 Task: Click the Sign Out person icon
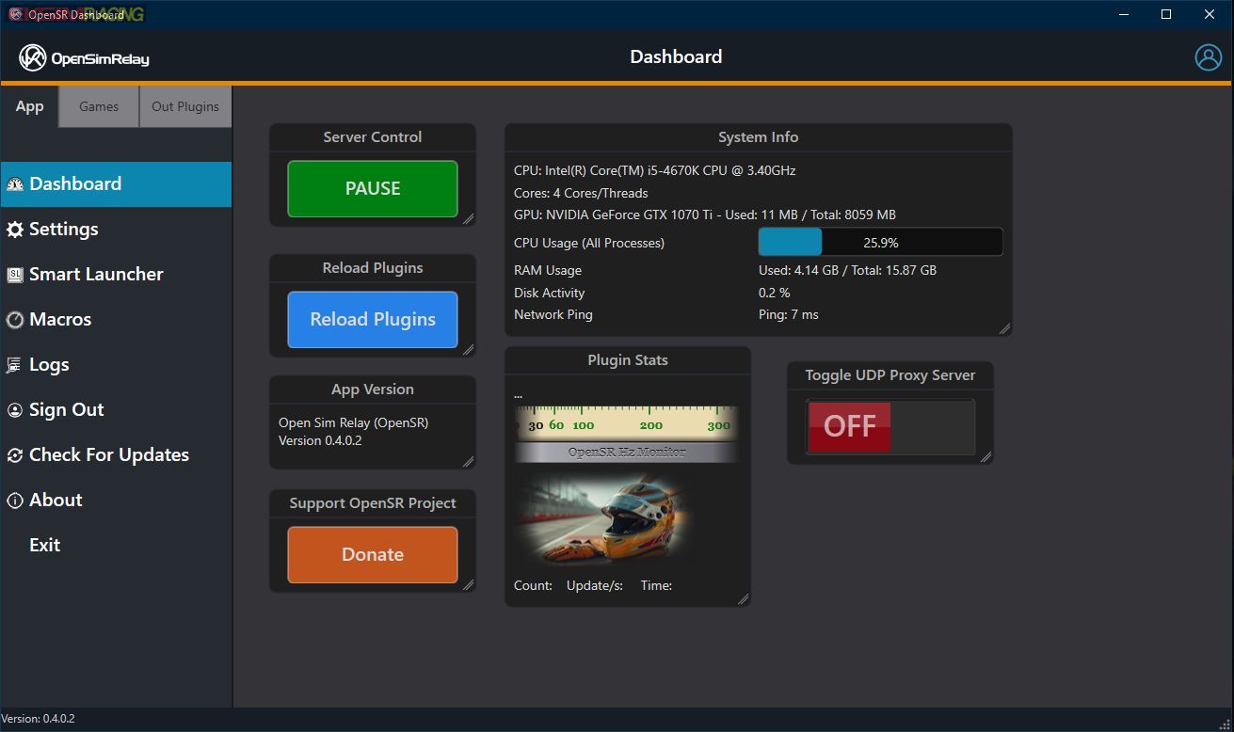[15, 410]
